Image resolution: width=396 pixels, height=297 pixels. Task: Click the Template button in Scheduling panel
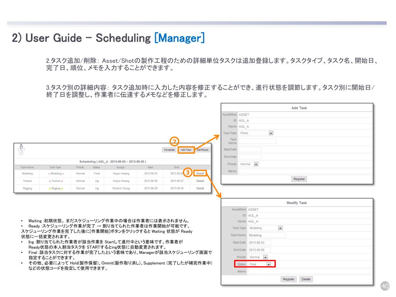169,150
